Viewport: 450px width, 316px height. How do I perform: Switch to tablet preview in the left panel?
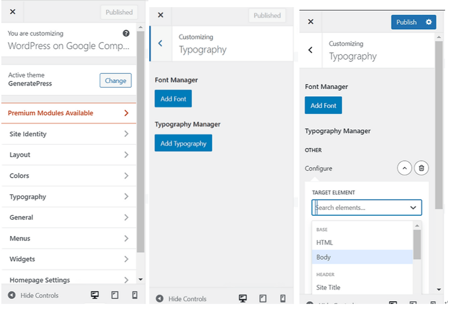click(x=115, y=295)
